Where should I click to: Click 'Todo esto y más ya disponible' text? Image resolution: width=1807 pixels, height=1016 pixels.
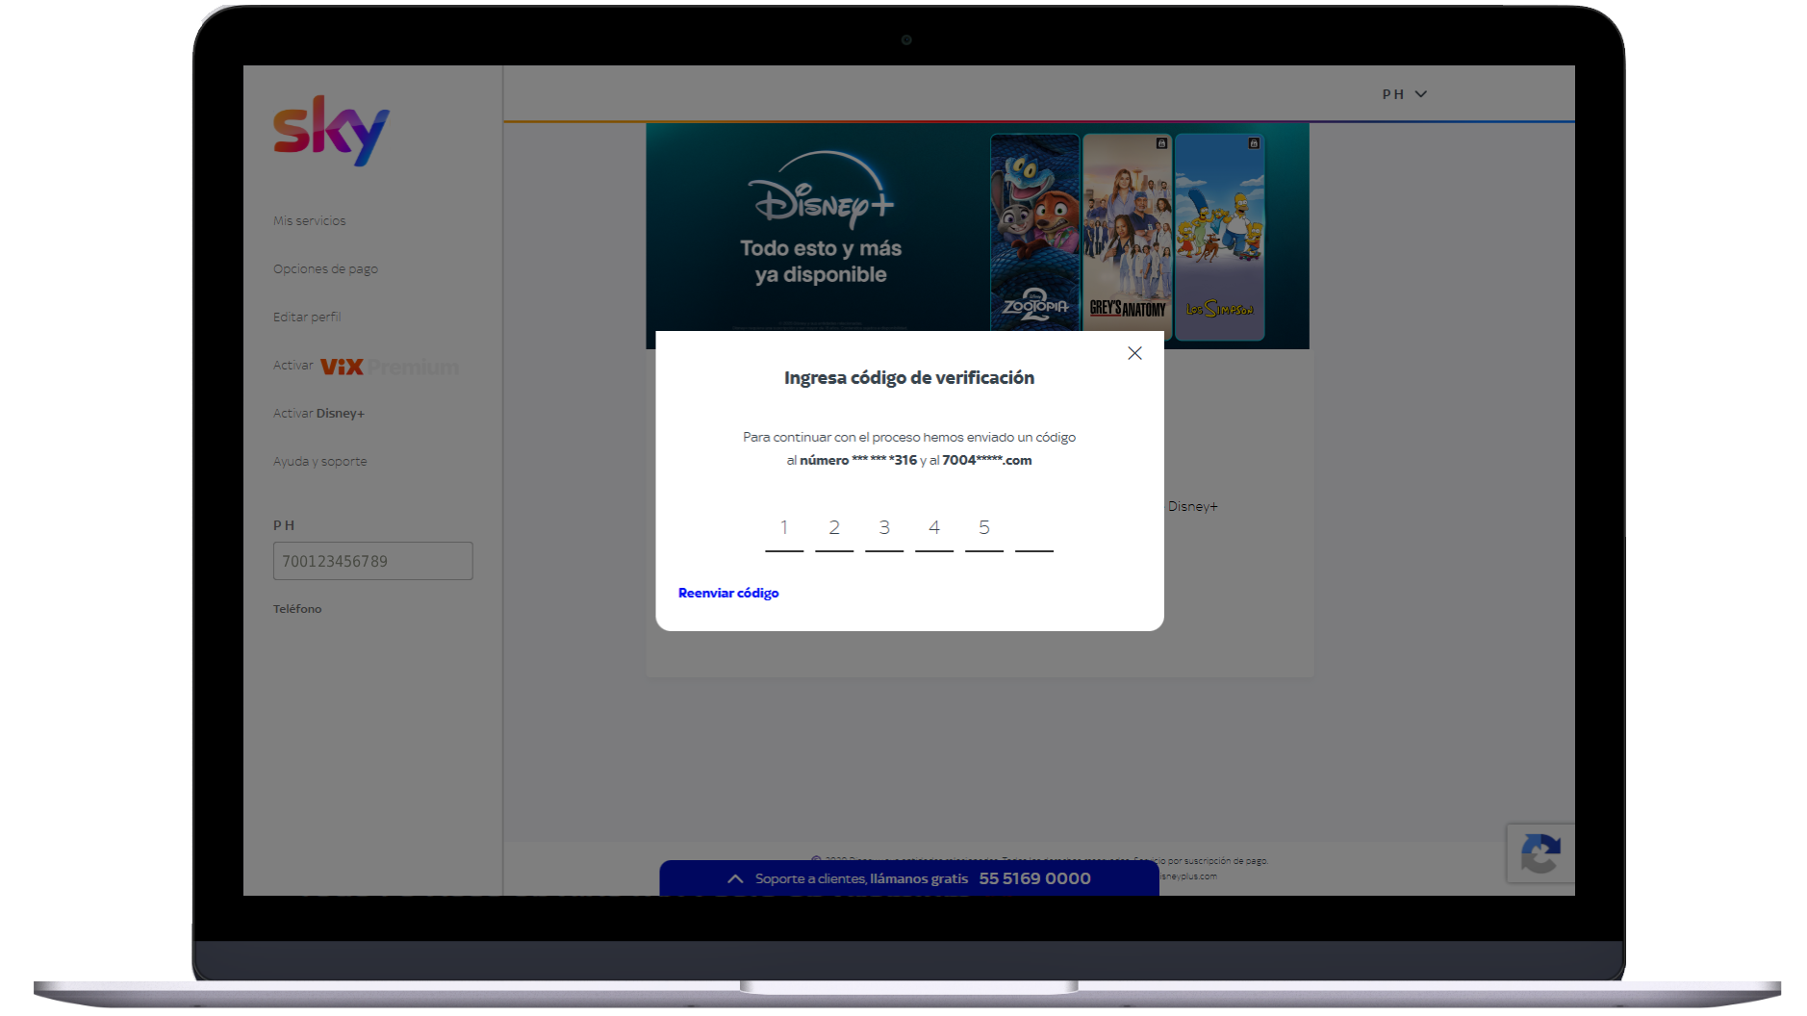click(x=821, y=262)
